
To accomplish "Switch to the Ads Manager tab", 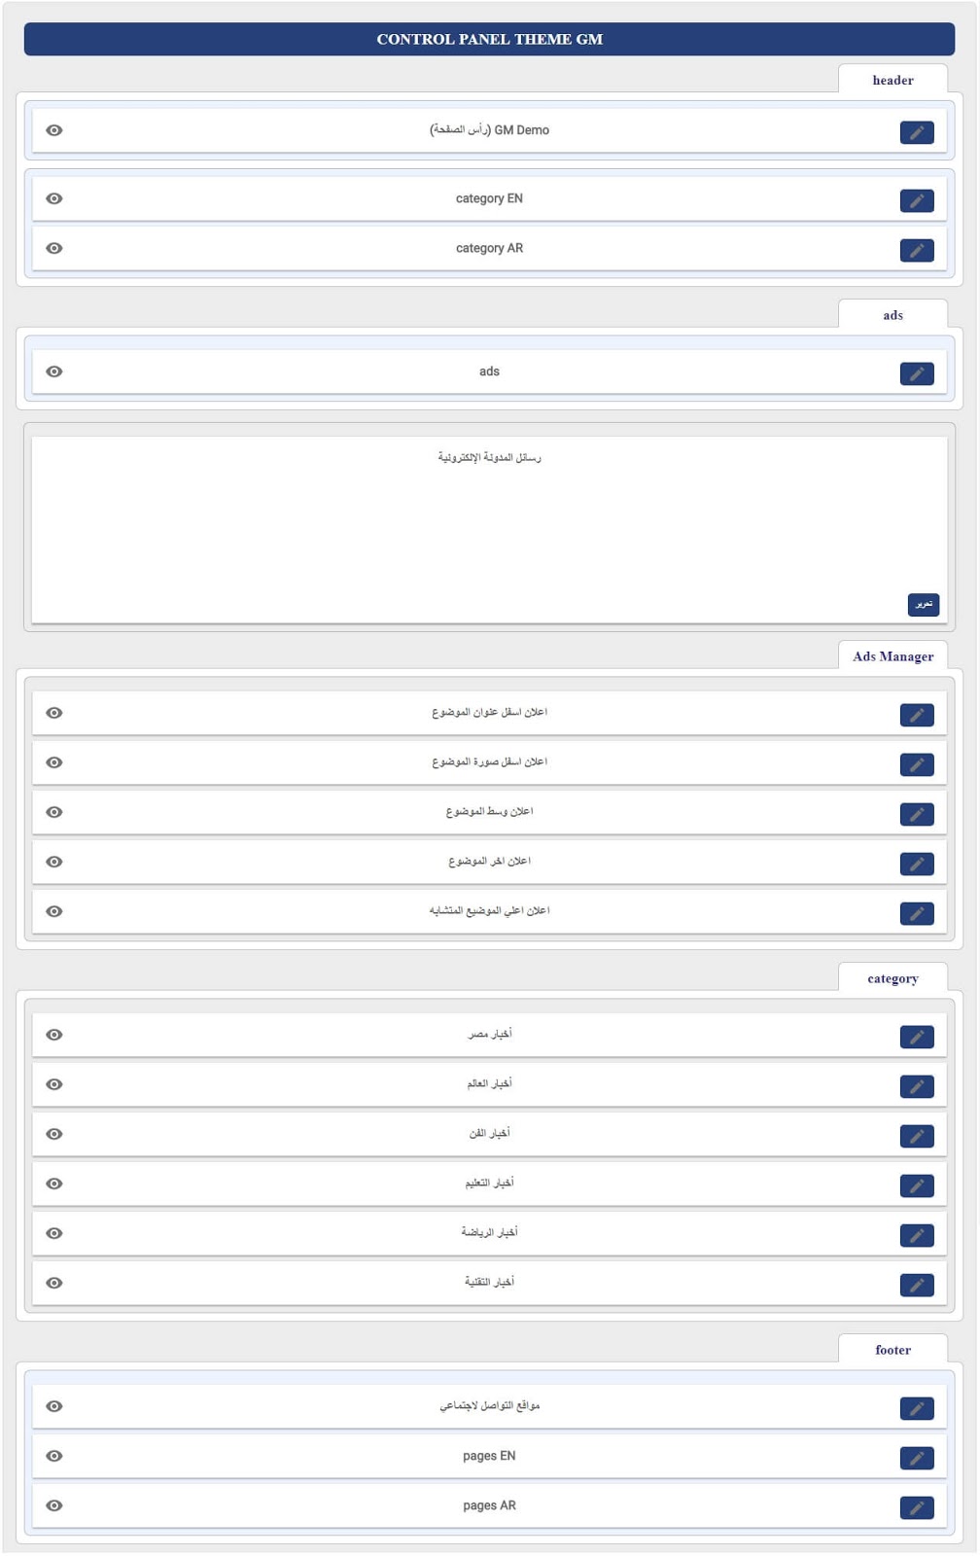I will [892, 656].
